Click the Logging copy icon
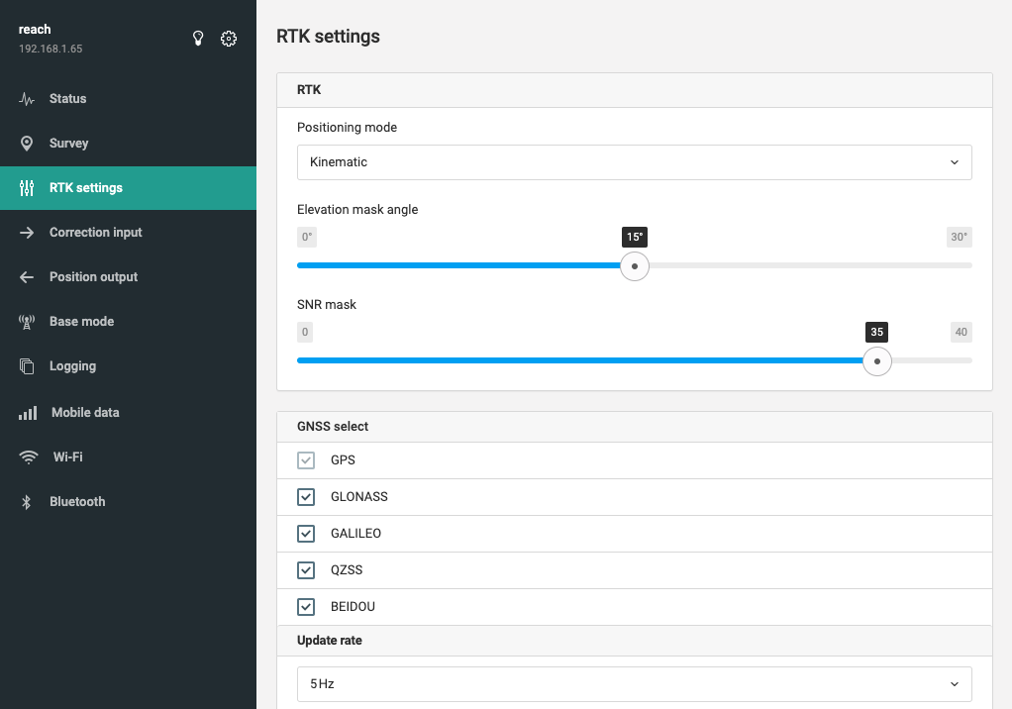Screen dimensions: 1012x709 click(27, 365)
